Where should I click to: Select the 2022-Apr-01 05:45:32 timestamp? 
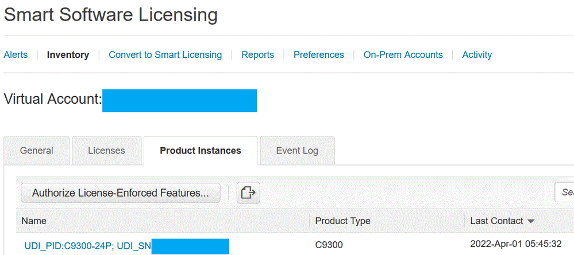[516, 244]
